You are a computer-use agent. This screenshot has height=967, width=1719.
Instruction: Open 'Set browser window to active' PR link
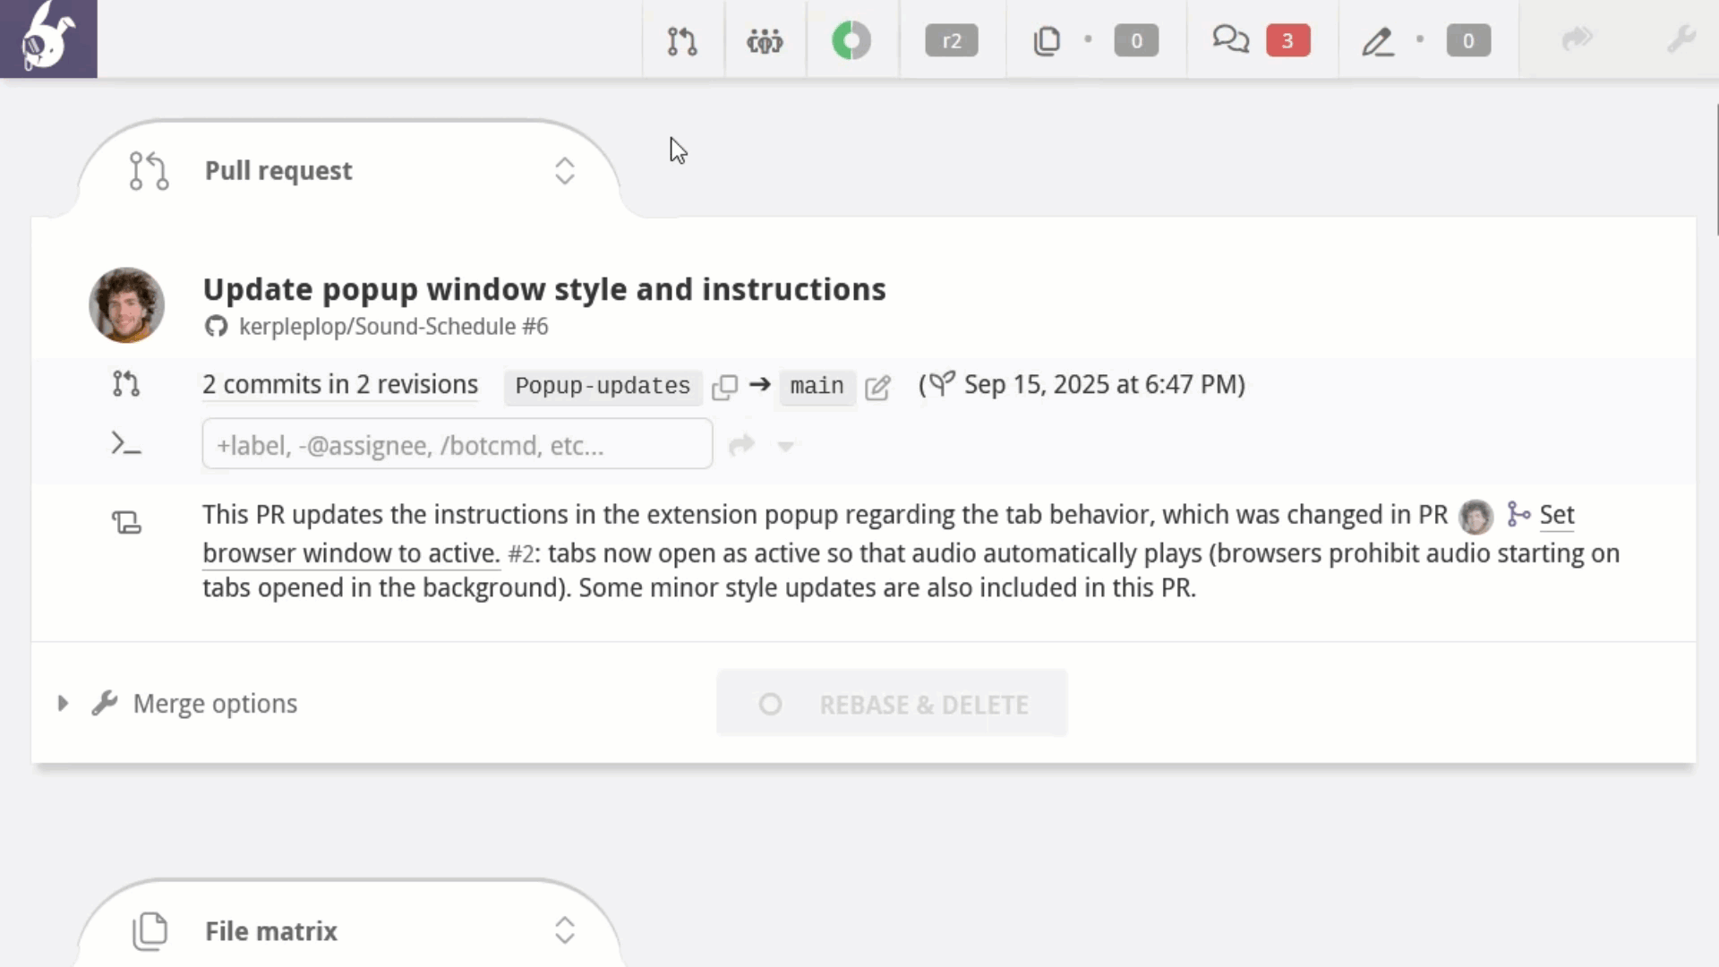351,553
